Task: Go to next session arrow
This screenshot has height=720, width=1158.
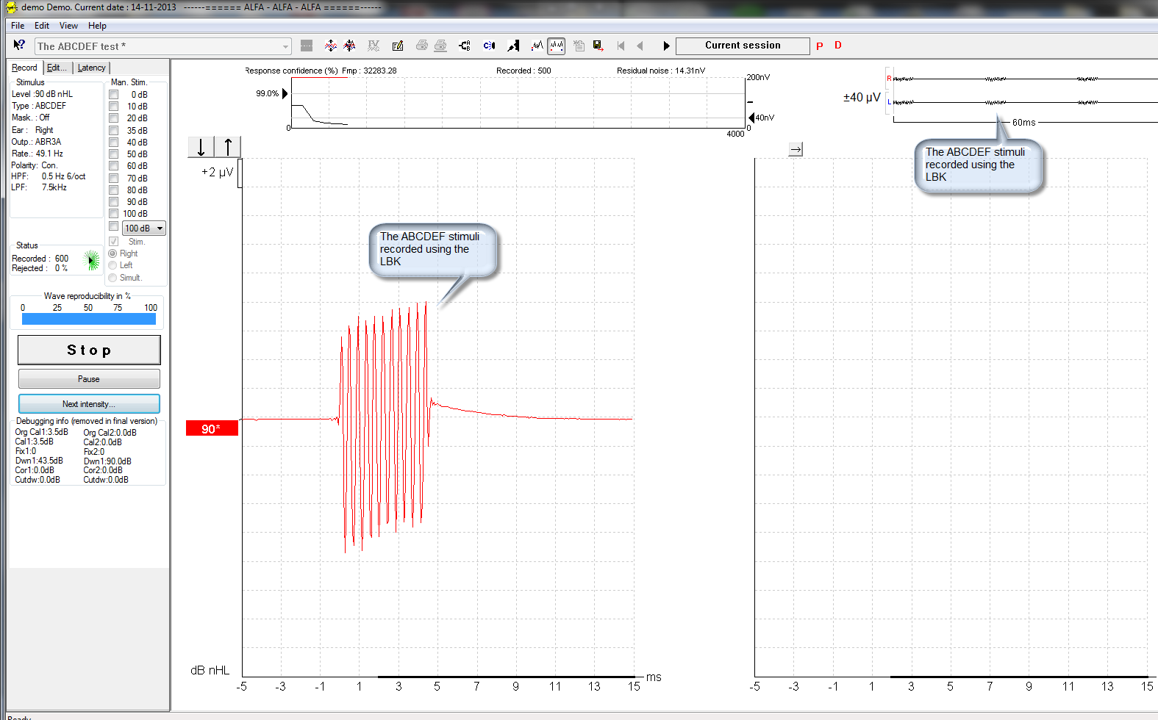Action: (x=666, y=46)
